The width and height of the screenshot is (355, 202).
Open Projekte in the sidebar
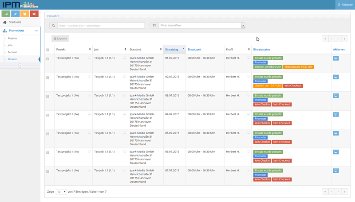pyautogui.click(x=12, y=39)
